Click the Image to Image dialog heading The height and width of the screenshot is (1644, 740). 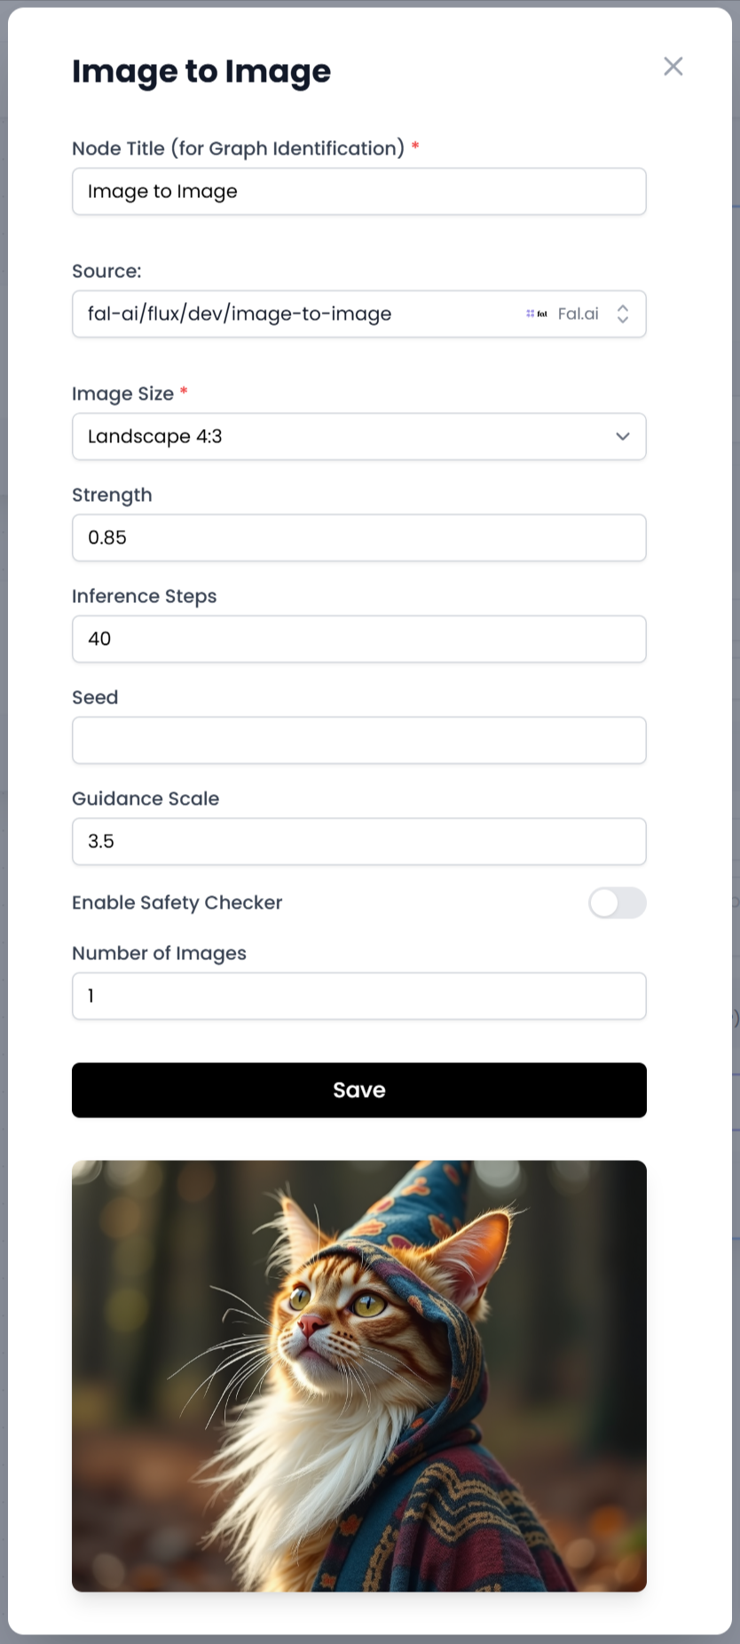pos(201,71)
